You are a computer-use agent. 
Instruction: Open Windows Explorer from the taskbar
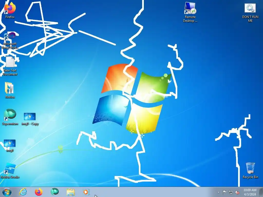click(71, 192)
